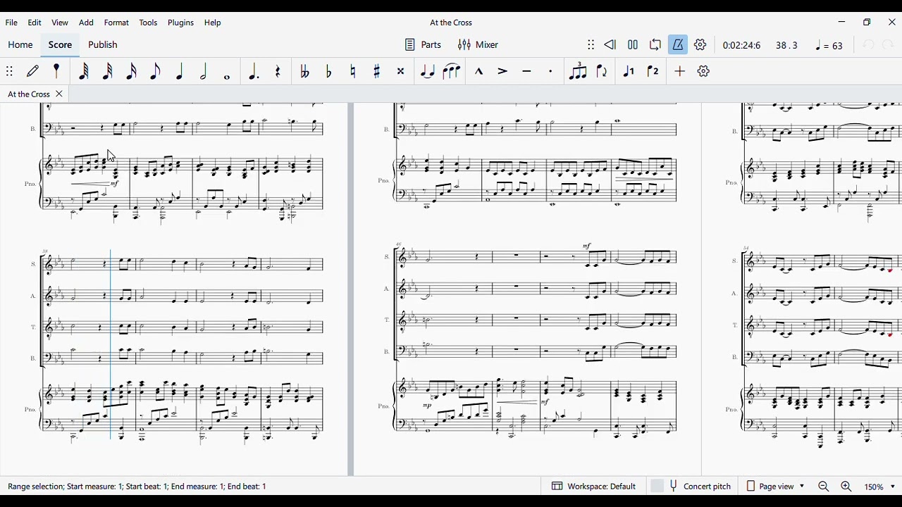The image size is (902, 507).
Task: Open the Edit menu
Action: tap(35, 23)
